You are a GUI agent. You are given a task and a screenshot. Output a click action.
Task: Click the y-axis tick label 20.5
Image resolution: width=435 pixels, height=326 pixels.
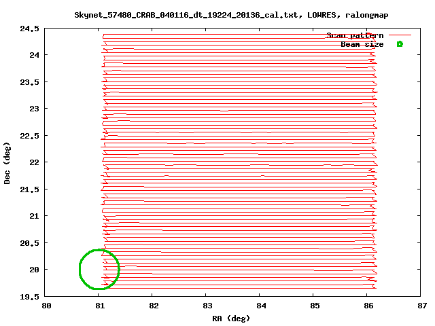point(29,243)
